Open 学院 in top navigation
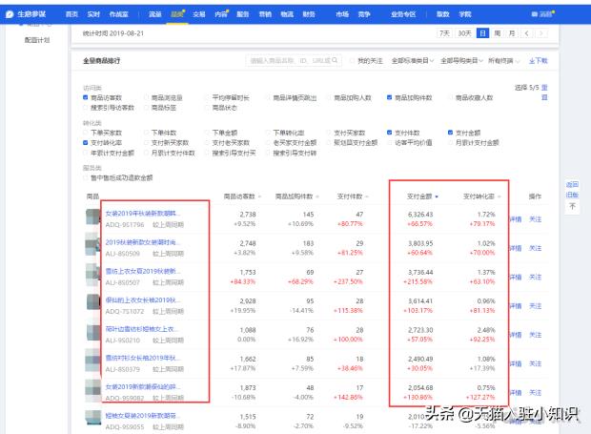This screenshot has width=591, height=434. pos(465,14)
